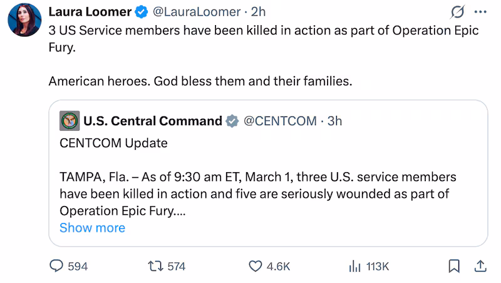
Task: Bookmark this post
Action: [455, 266]
